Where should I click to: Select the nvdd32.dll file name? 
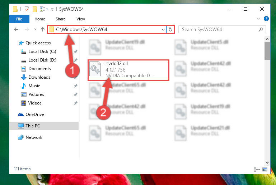[x=117, y=64]
